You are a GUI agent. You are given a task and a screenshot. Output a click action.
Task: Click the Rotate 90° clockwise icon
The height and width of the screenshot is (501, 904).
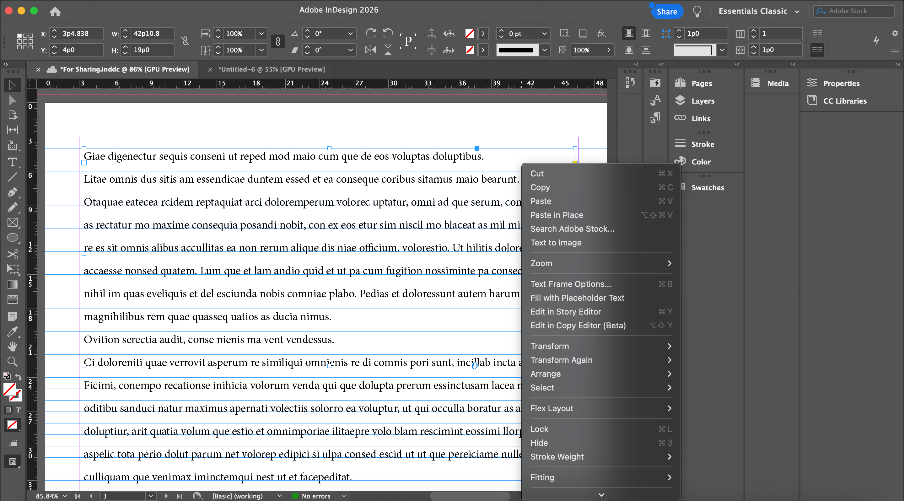371,33
